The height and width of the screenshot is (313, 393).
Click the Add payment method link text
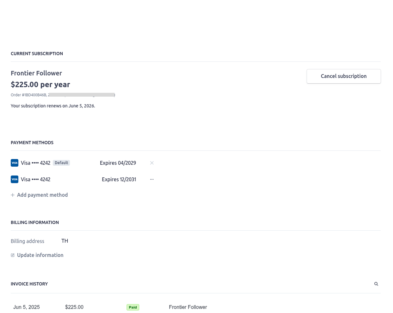[42, 195]
